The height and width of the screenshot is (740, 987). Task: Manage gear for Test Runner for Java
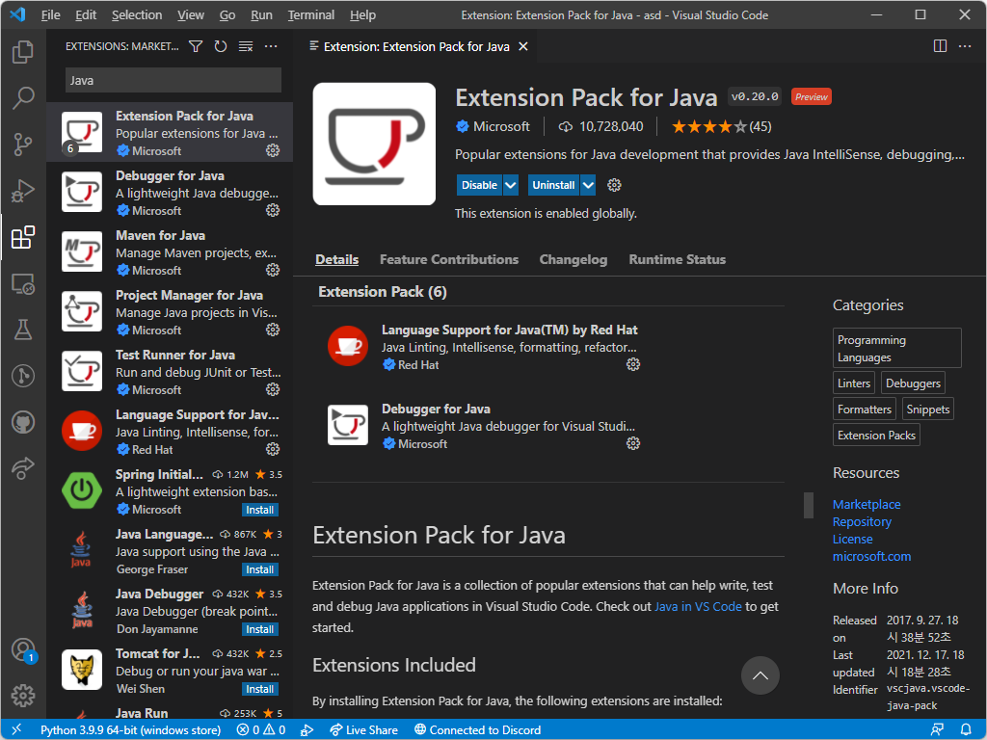coord(273,389)
